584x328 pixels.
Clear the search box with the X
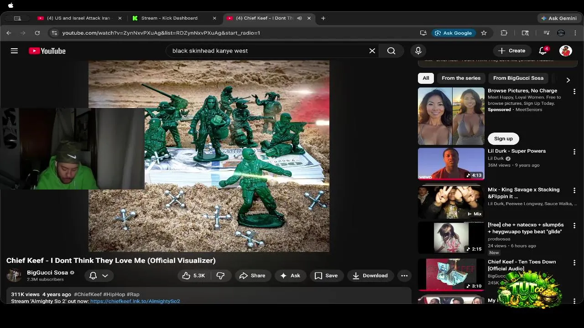coord(372,51)
